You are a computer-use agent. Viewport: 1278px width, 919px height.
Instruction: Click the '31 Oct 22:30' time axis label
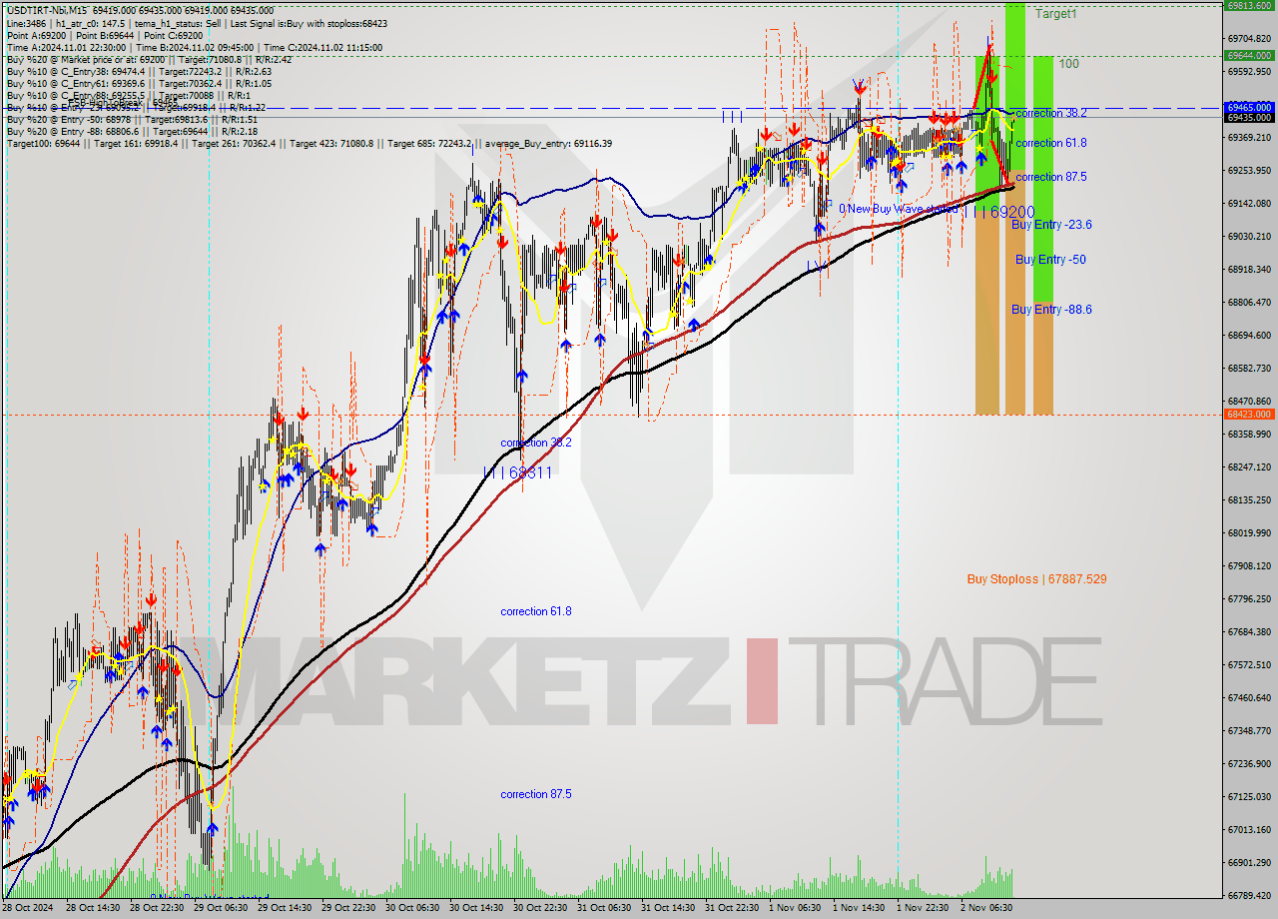point(732,908)
